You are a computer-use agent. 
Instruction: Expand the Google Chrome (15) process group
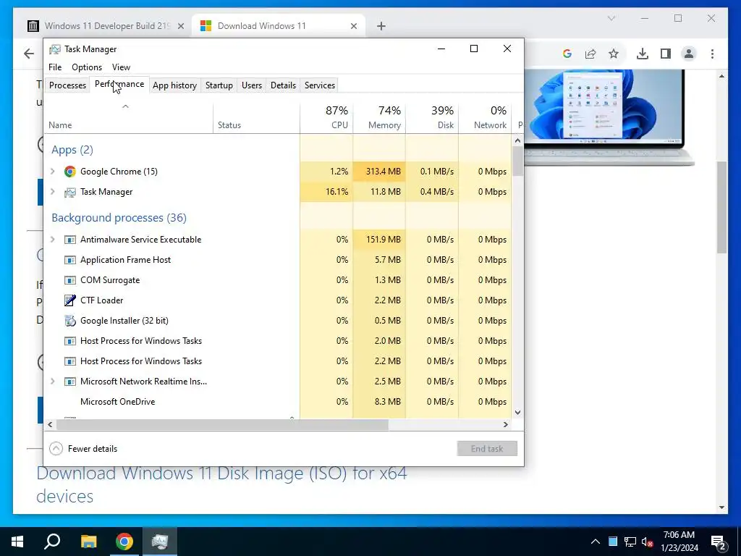pyautogui.click(x=53, y=171)
